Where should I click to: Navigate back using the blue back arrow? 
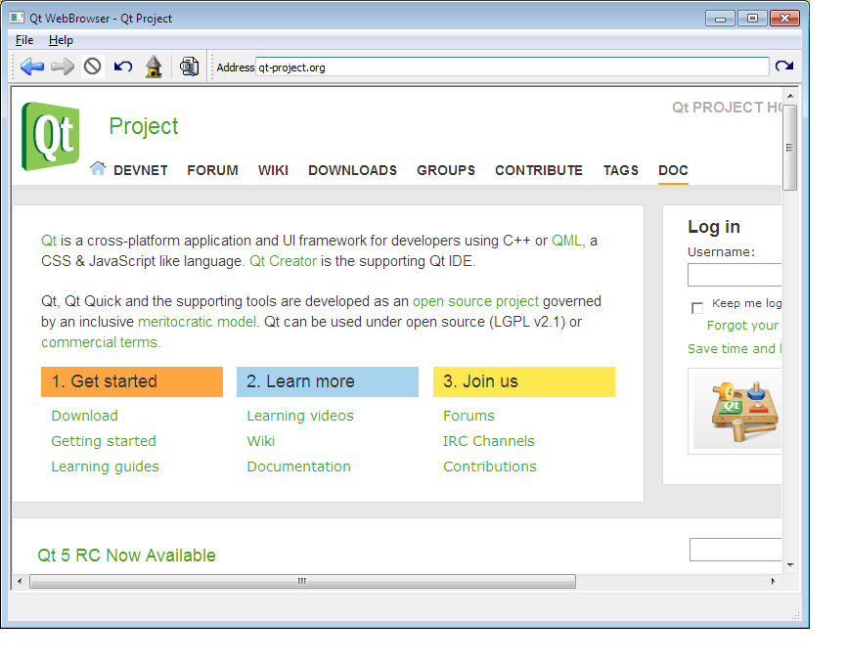(32, 66)
